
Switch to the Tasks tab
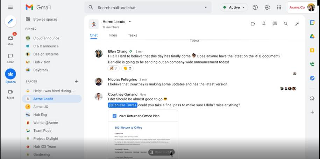[x=132, y=35]
